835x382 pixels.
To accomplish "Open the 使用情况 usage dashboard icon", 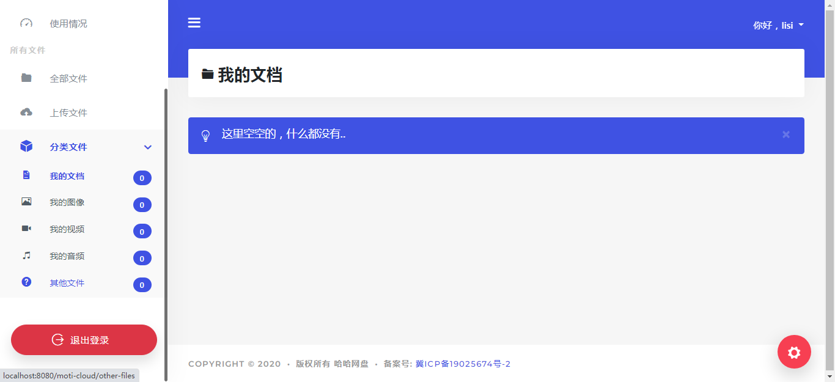I will [x=26, y=23].
